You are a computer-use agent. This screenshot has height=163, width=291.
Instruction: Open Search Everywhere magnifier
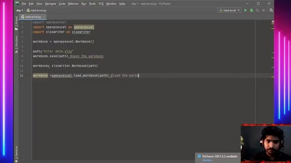point(271,10)
